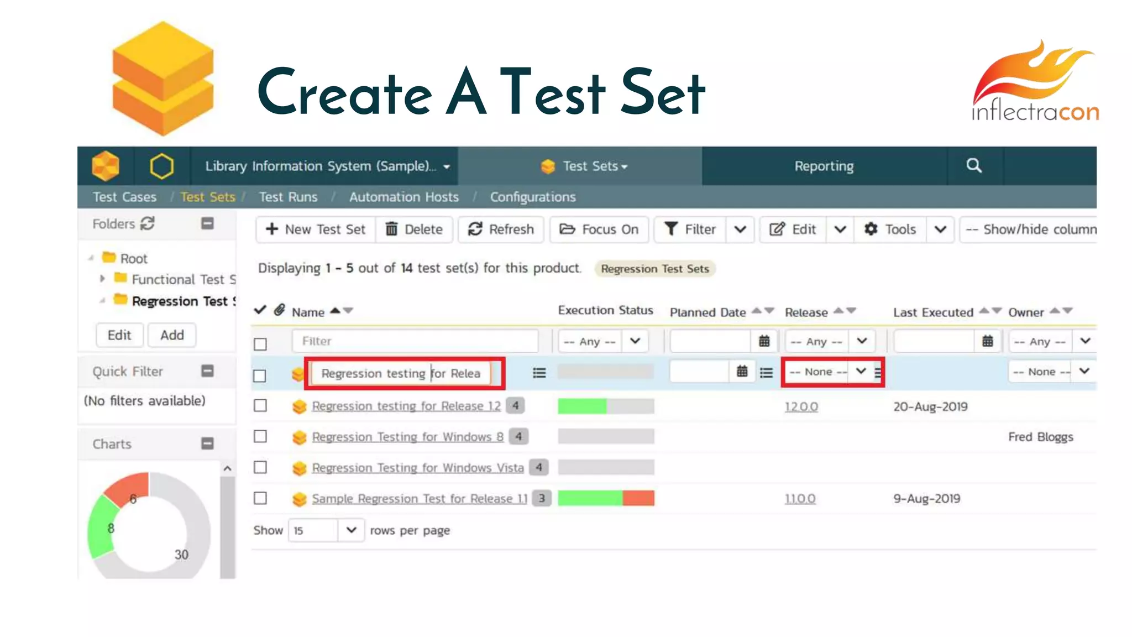Image resolution: width=1132 pixels, height=637 pixels.
Task: Sort Planned Date ascending arrow
Action: [x=757, y=311]
